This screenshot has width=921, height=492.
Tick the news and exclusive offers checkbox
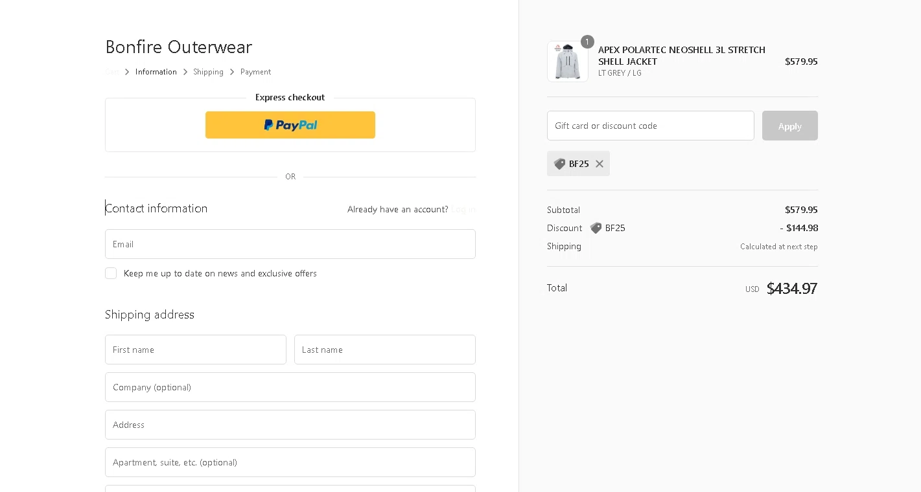(111, 273)
